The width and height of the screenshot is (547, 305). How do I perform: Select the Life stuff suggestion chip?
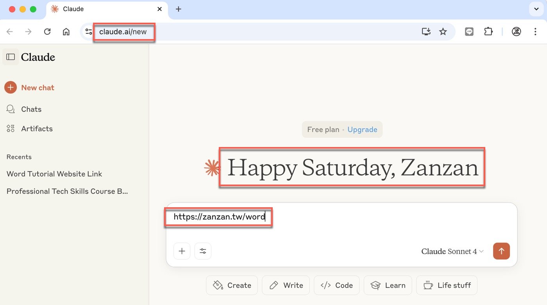point(447,285)
